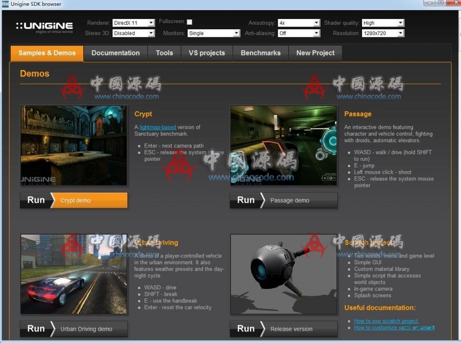Open the New Project tab
461x343 pixels.
click(316, 53)
